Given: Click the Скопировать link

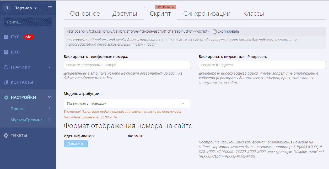Looking at the screenshot, I should [x=228, y=32].
